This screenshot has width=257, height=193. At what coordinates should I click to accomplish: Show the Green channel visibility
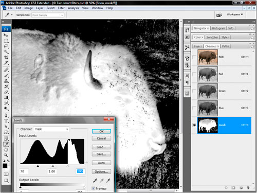coord(194,91)
